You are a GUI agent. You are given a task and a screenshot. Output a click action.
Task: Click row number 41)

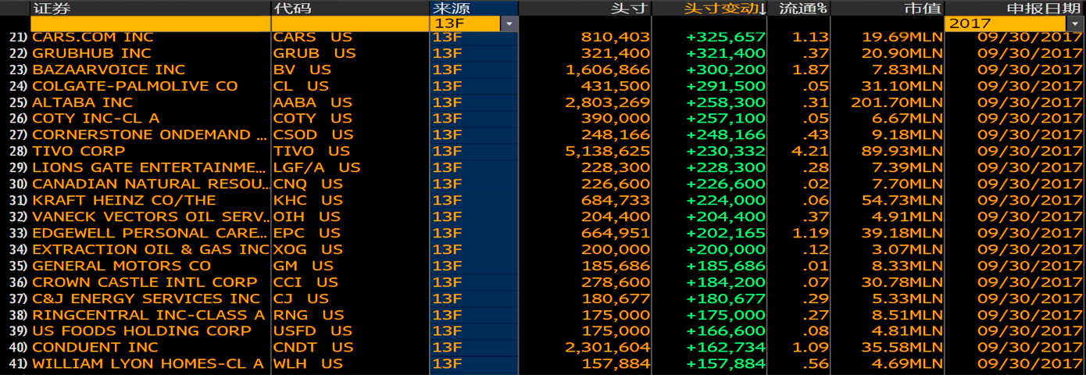(18, 363)
